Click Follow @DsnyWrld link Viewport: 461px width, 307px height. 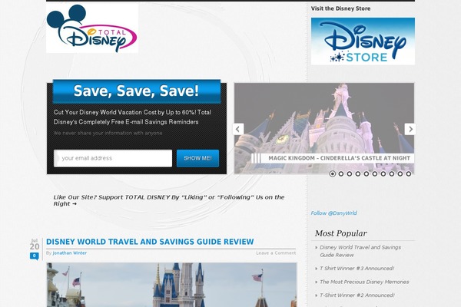click(x=333, y=213)
